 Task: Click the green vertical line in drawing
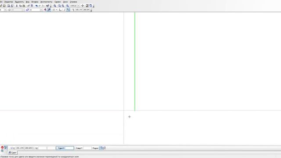tap(135, 62)
